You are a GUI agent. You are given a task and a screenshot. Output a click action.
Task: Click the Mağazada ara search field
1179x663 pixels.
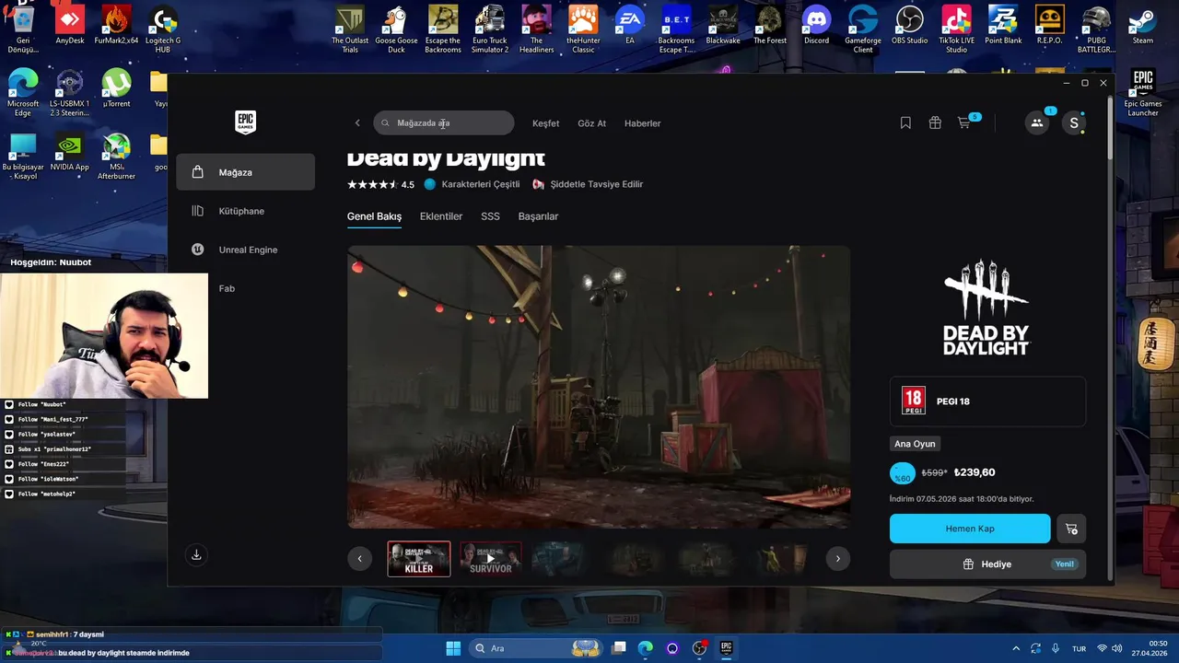pos(444,123)
